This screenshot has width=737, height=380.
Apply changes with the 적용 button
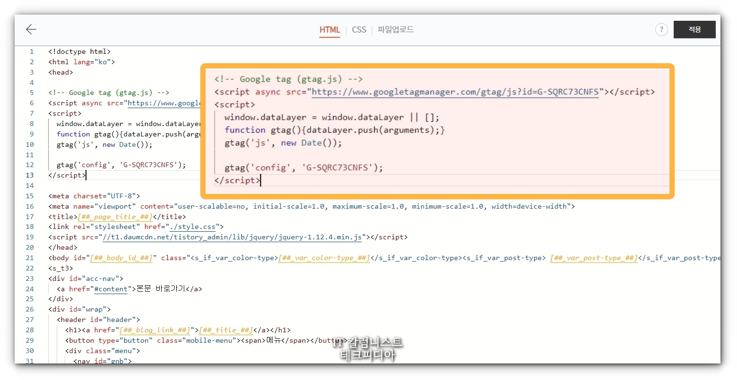[694, 29]
